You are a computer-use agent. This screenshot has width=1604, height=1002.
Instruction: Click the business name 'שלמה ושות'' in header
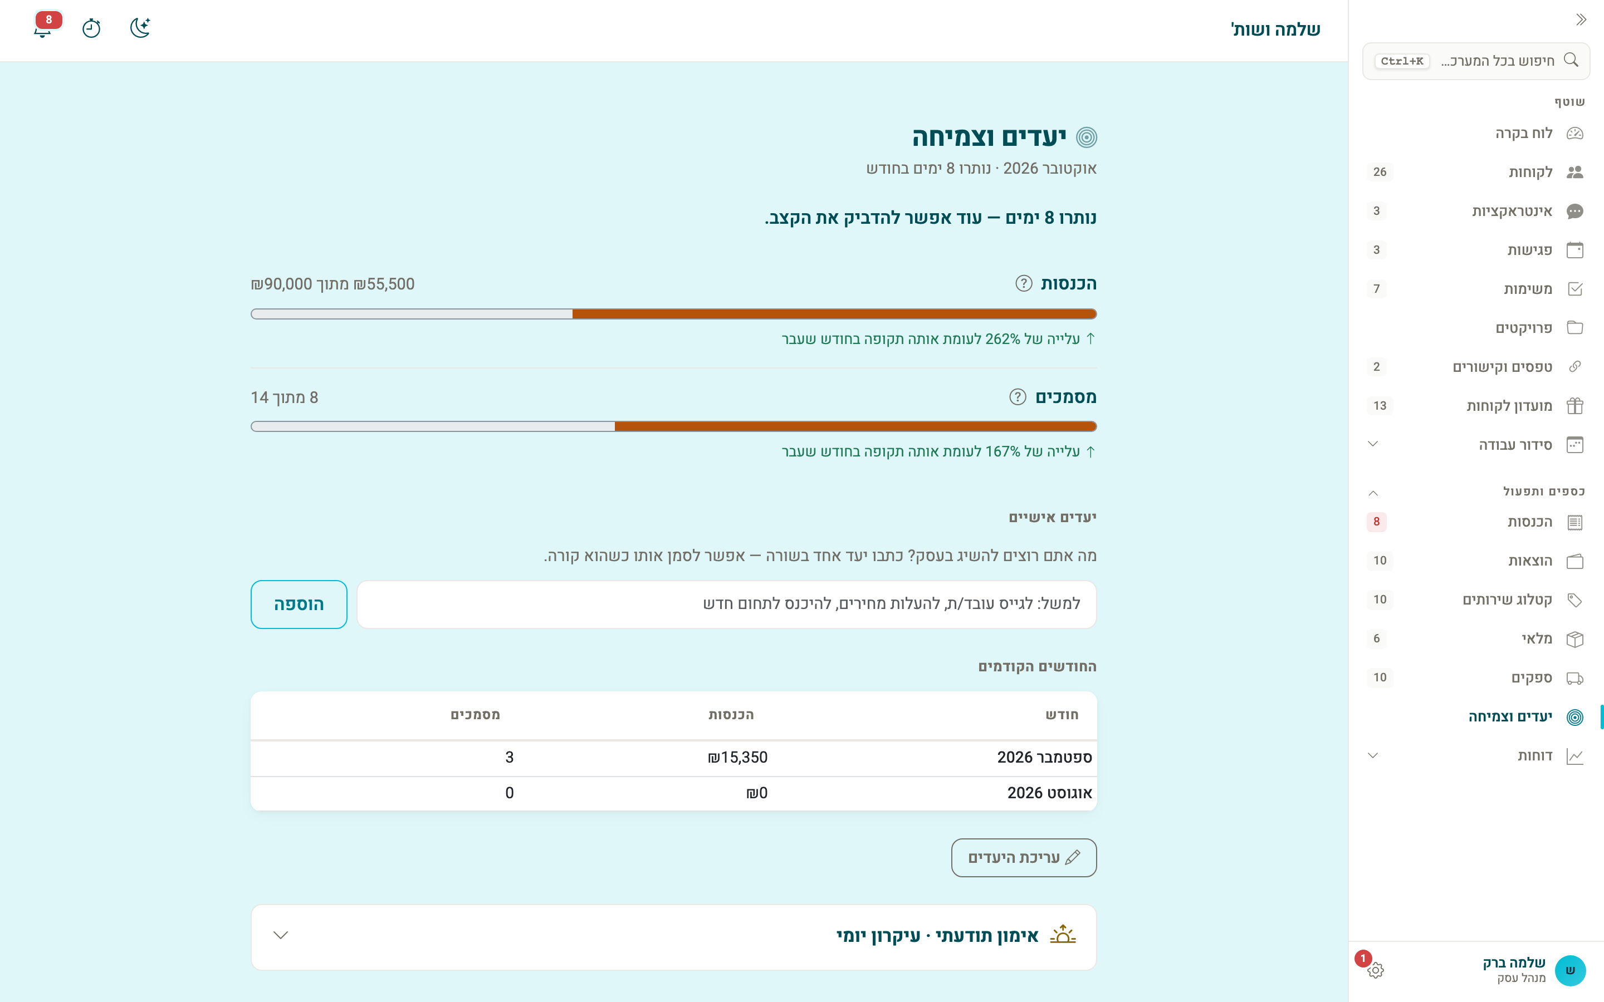click(x=1275, y=29)
